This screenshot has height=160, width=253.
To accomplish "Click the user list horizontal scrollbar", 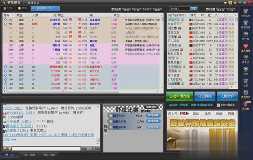I will pyautogui.click(x=200, y=87).
